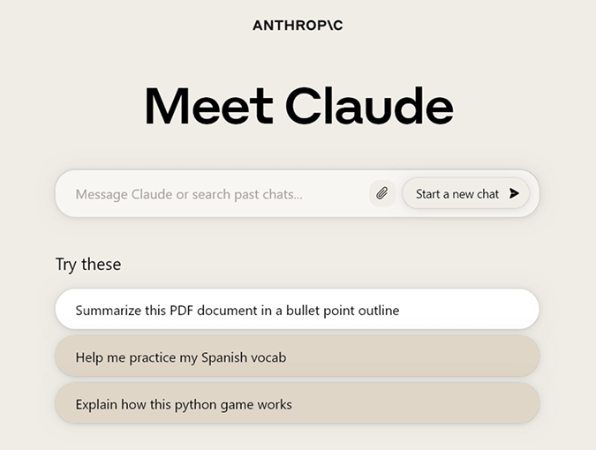Start a new chat

point(465,193)
